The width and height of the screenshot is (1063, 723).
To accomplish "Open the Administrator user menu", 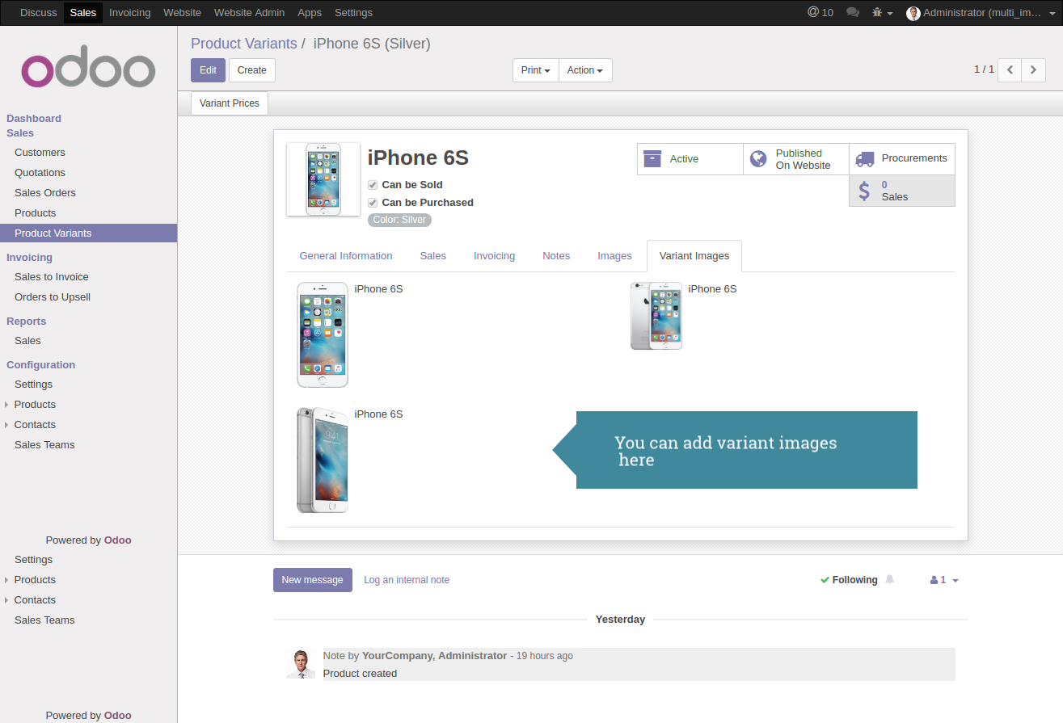I will 979,13.
